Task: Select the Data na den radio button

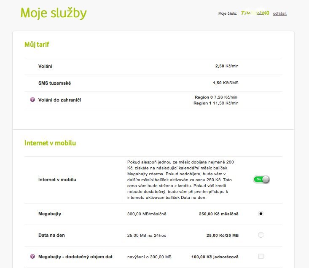Action: (261, 235)
